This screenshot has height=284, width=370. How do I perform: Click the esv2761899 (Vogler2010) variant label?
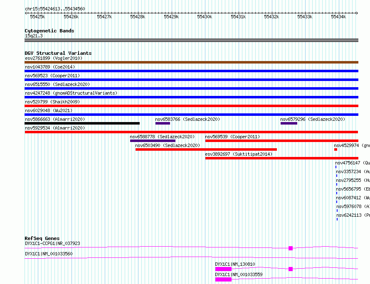[x=54, y=58]
